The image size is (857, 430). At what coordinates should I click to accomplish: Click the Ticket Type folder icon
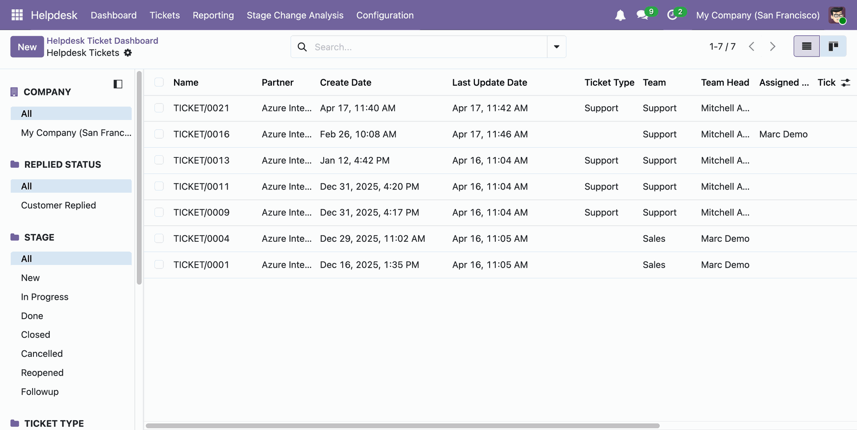[x=15, y=423]
